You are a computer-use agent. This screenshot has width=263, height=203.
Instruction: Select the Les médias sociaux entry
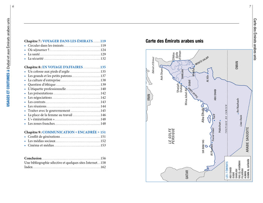pos(41,141)
